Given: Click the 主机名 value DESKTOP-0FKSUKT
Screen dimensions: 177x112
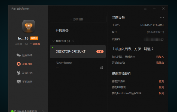Looking at the screenshot, I should [x=152, y=25].
